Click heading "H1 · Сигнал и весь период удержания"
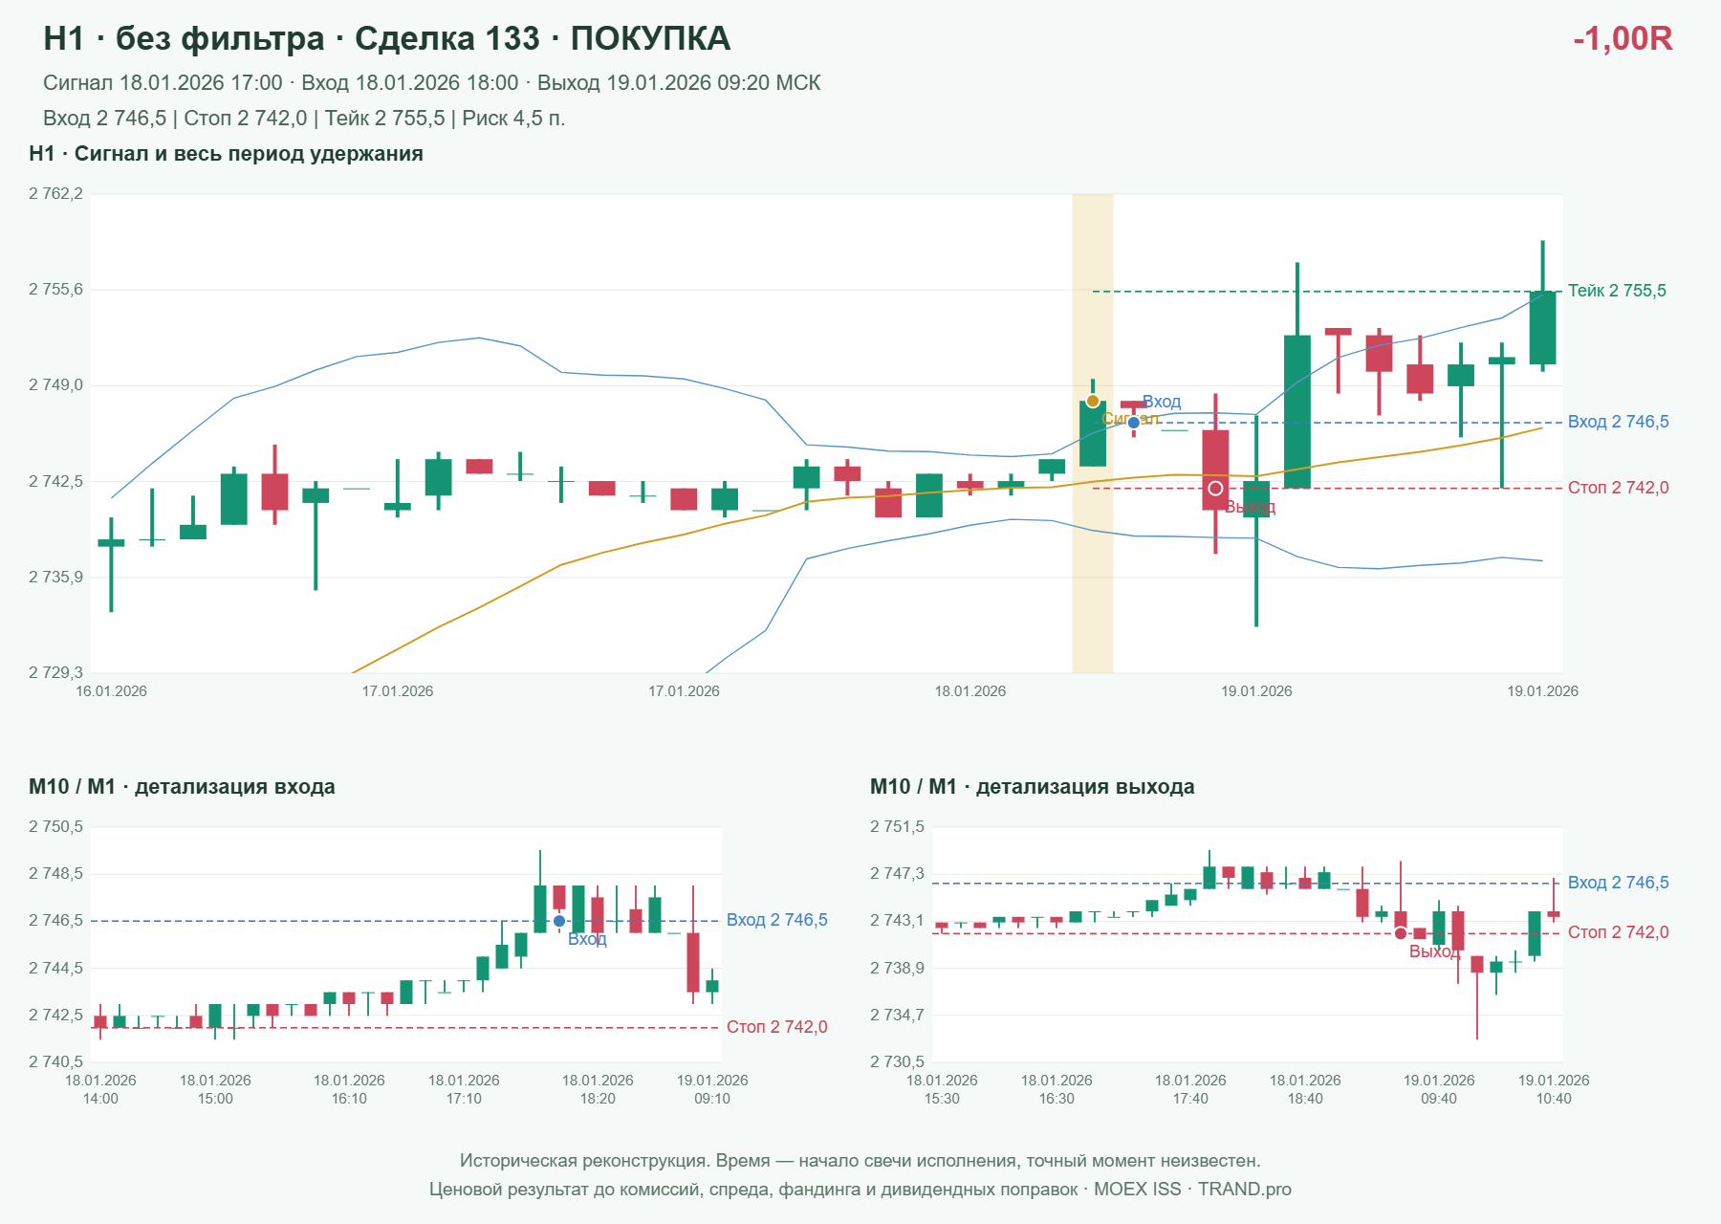1721x1224 pixels. click(x=227, y=154)
